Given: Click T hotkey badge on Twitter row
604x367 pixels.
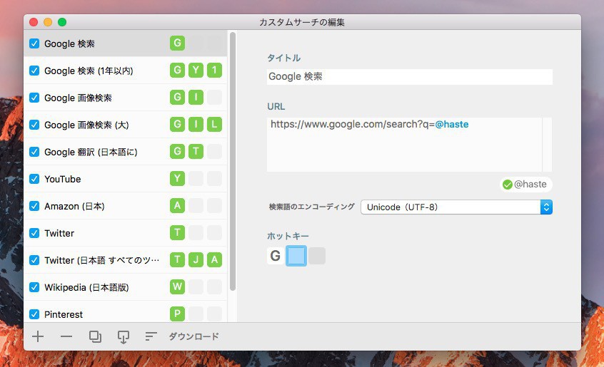Looking at the screenshot, I should pyautogui.click(x=177, y=232).
